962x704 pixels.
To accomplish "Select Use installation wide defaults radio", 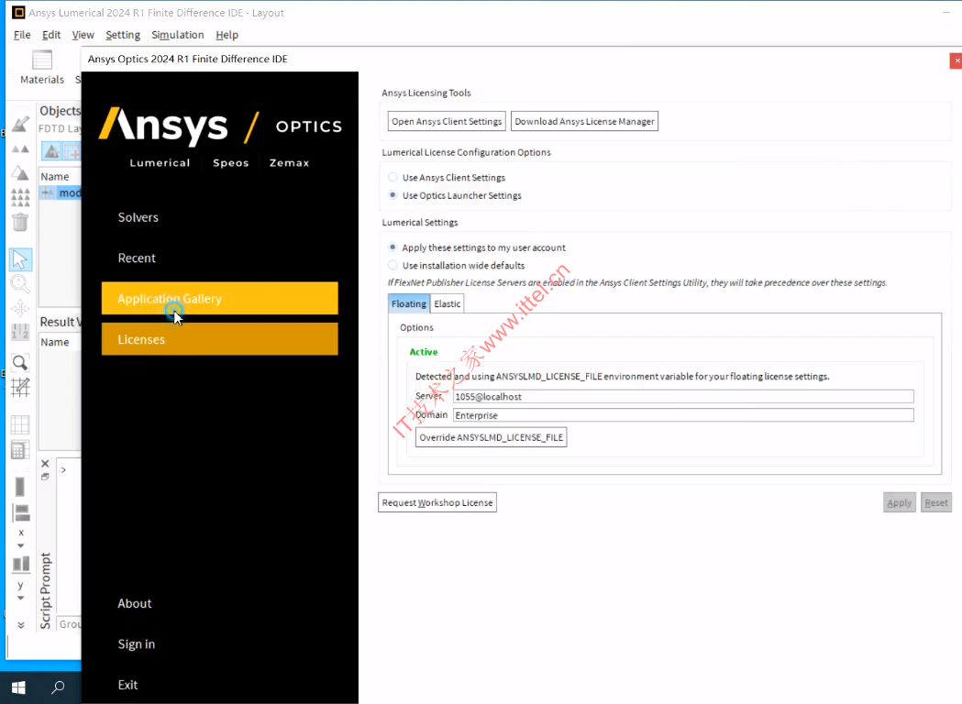I will point(393,265).
